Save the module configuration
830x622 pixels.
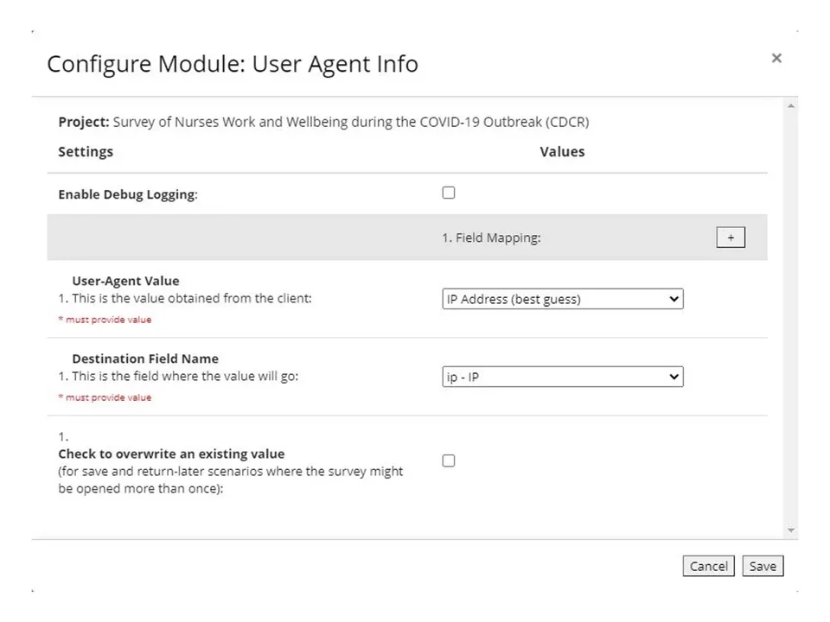coord(763,566)
